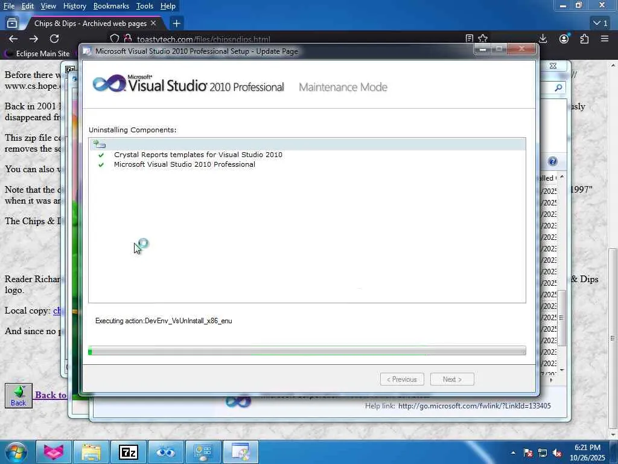Click the components list header icon
Image resolution: width=618 pixels, height=464 pixels.
coord(100,144)
